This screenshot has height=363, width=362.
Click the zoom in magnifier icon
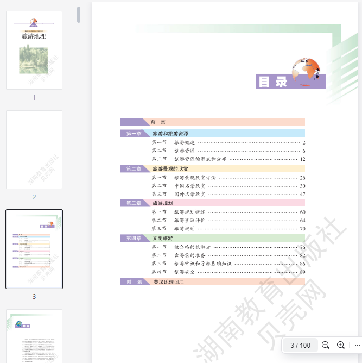pos(341,345)
